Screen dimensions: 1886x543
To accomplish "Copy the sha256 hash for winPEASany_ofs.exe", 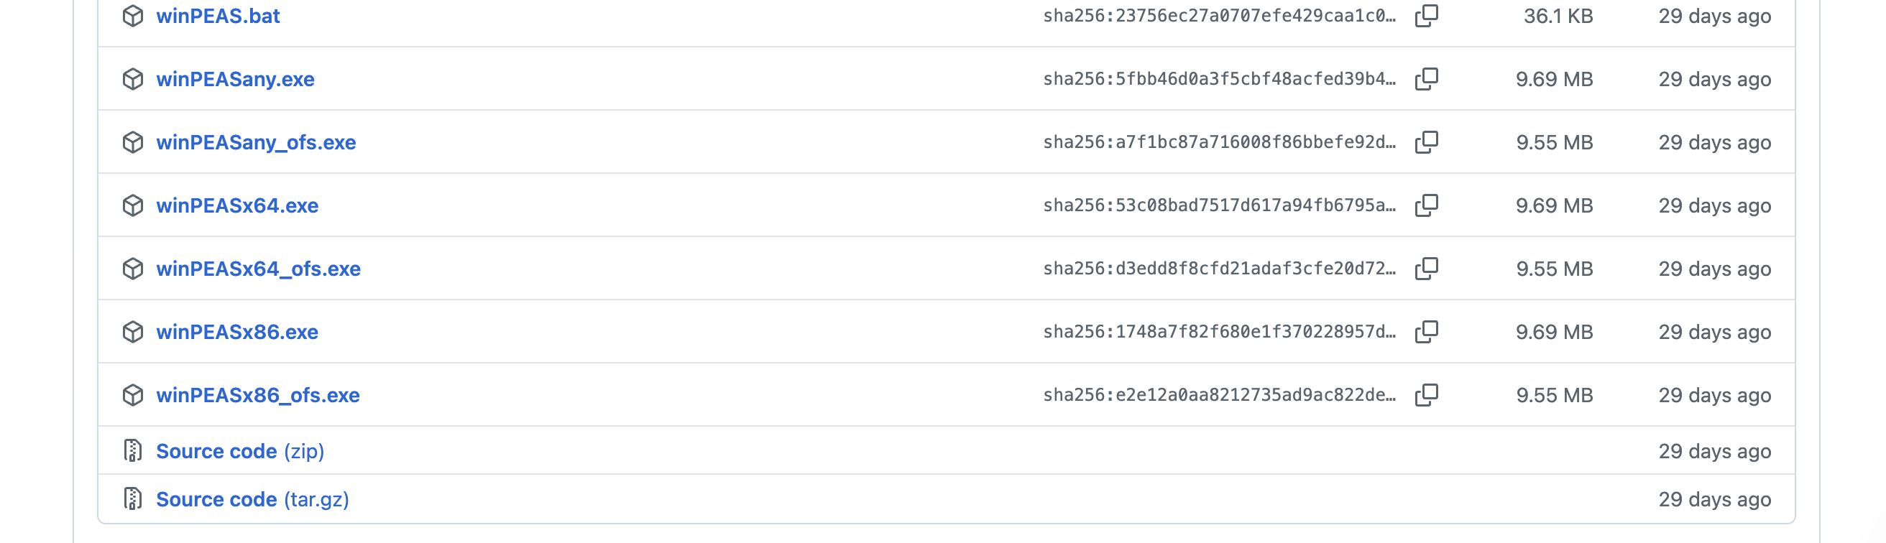I will coord(1426,142).
